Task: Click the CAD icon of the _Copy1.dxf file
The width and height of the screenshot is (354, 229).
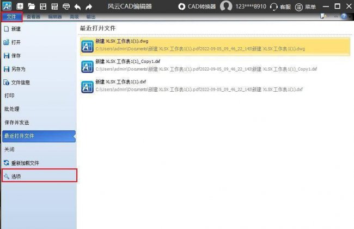Action: (x=87, y=67)
